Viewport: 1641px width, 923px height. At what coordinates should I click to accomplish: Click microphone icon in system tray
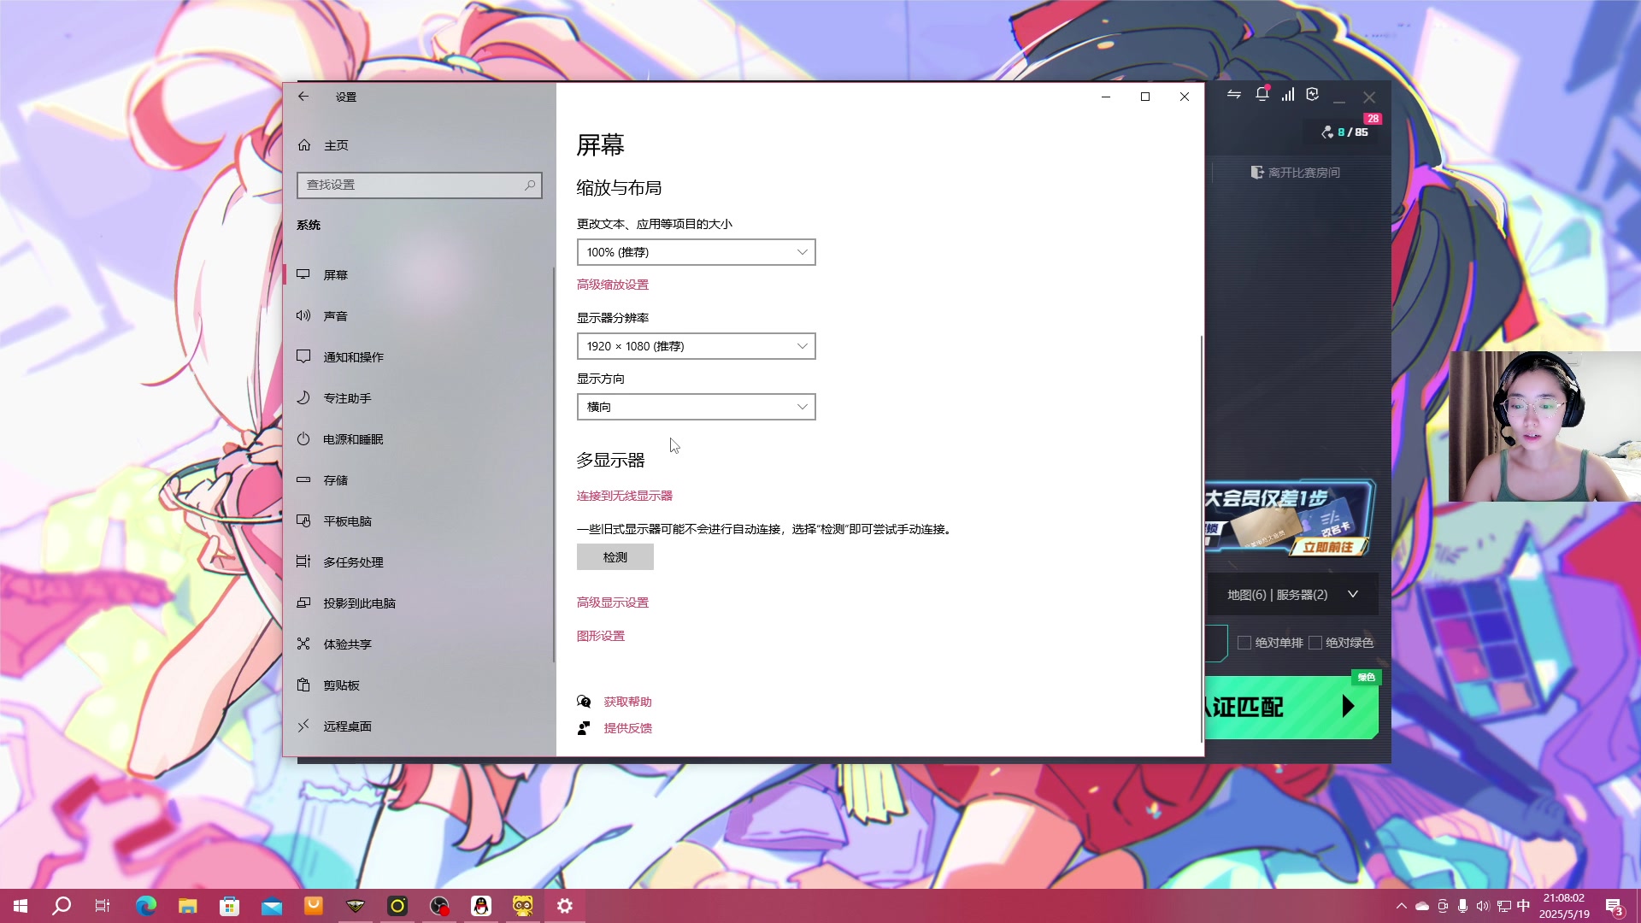(x=1462, y=906)
